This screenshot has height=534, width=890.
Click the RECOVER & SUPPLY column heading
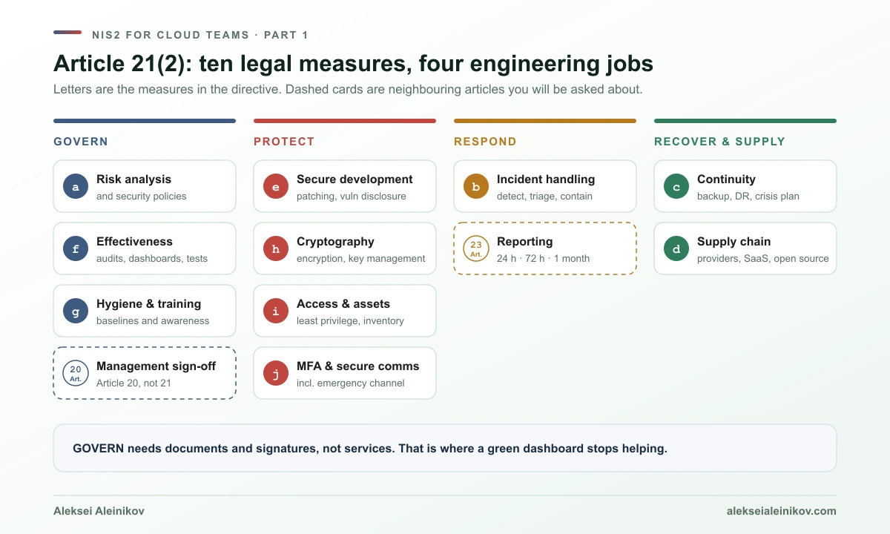719,142
